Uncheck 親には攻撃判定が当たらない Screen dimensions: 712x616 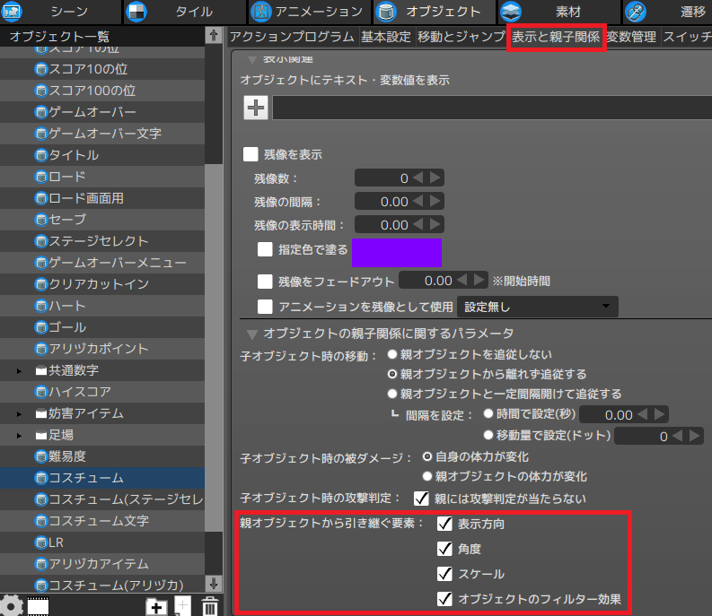pos(421,499)
